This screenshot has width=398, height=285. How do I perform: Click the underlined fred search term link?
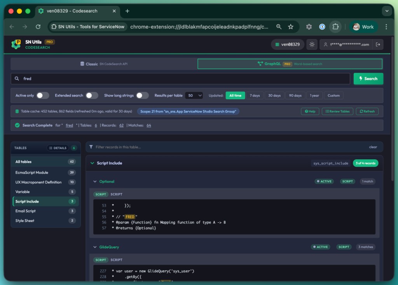click(69, 125)
